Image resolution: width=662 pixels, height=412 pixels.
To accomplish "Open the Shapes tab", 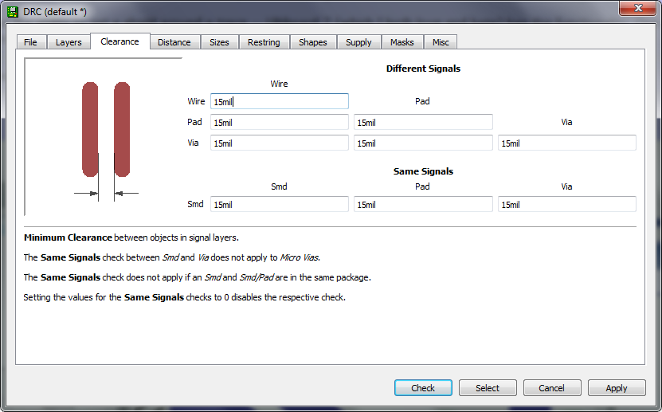I will (313, 42).
